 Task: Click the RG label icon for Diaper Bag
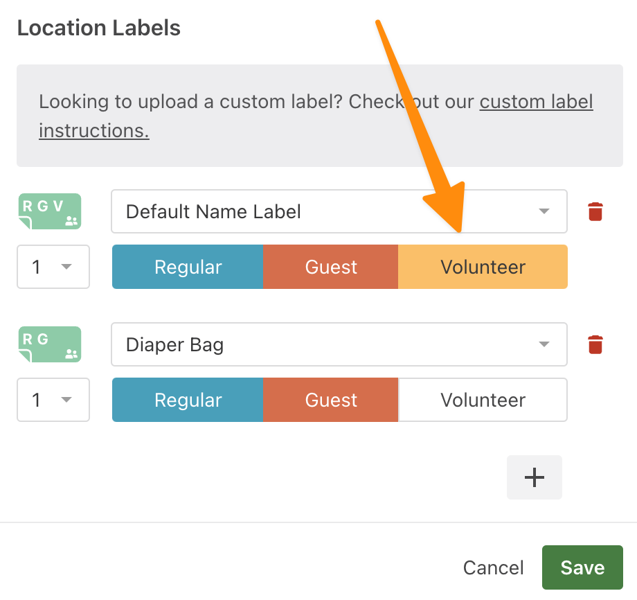50,344
